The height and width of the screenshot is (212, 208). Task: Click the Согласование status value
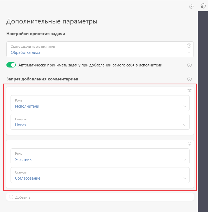[28, 178]
